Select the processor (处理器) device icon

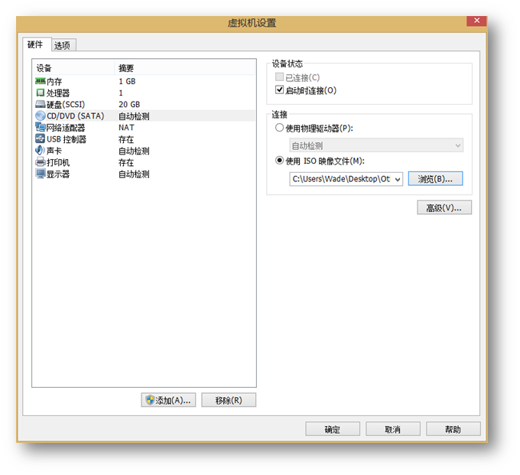click(x=40, y=93)
